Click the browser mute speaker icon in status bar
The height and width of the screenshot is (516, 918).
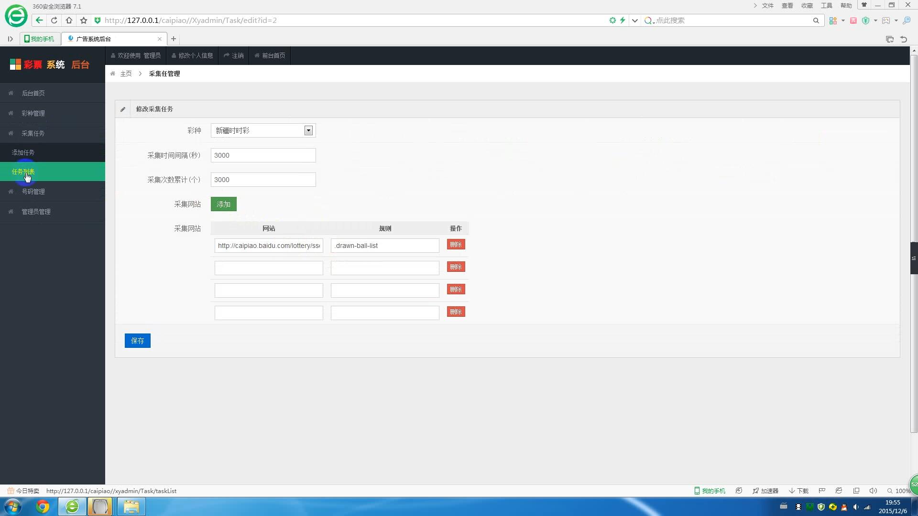click(x=873, y=491)
